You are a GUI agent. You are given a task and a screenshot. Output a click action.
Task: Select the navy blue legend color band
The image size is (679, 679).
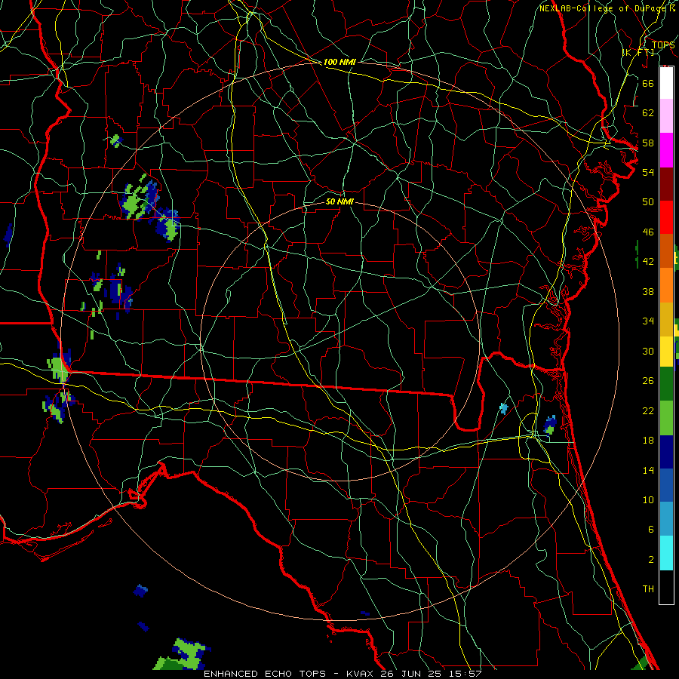(x=666, y=452)
